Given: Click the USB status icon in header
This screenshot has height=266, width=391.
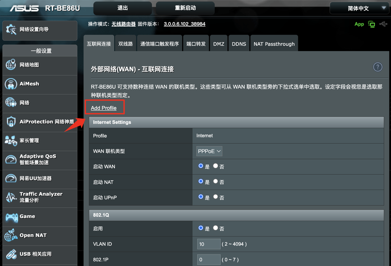Looking at the screenshot, I should pos(383,24).
